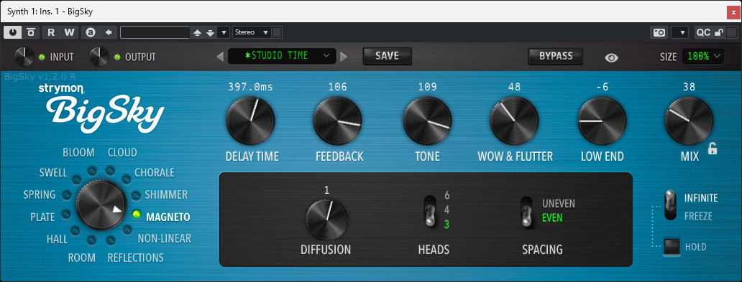742x282 pixels.
Task: Select 6 heads option
Action: click(x=446, y=196)
